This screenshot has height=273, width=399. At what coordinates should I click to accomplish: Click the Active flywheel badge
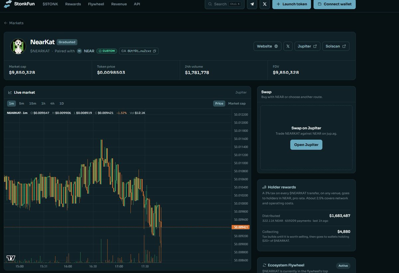pos(343,266)
